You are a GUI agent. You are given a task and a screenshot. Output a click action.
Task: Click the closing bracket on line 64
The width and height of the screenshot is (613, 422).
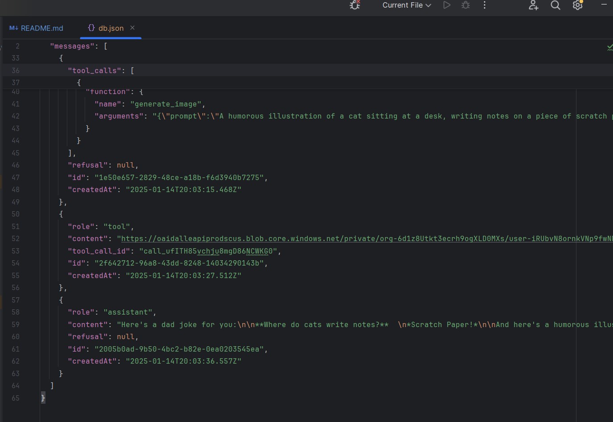pos(52,386)
